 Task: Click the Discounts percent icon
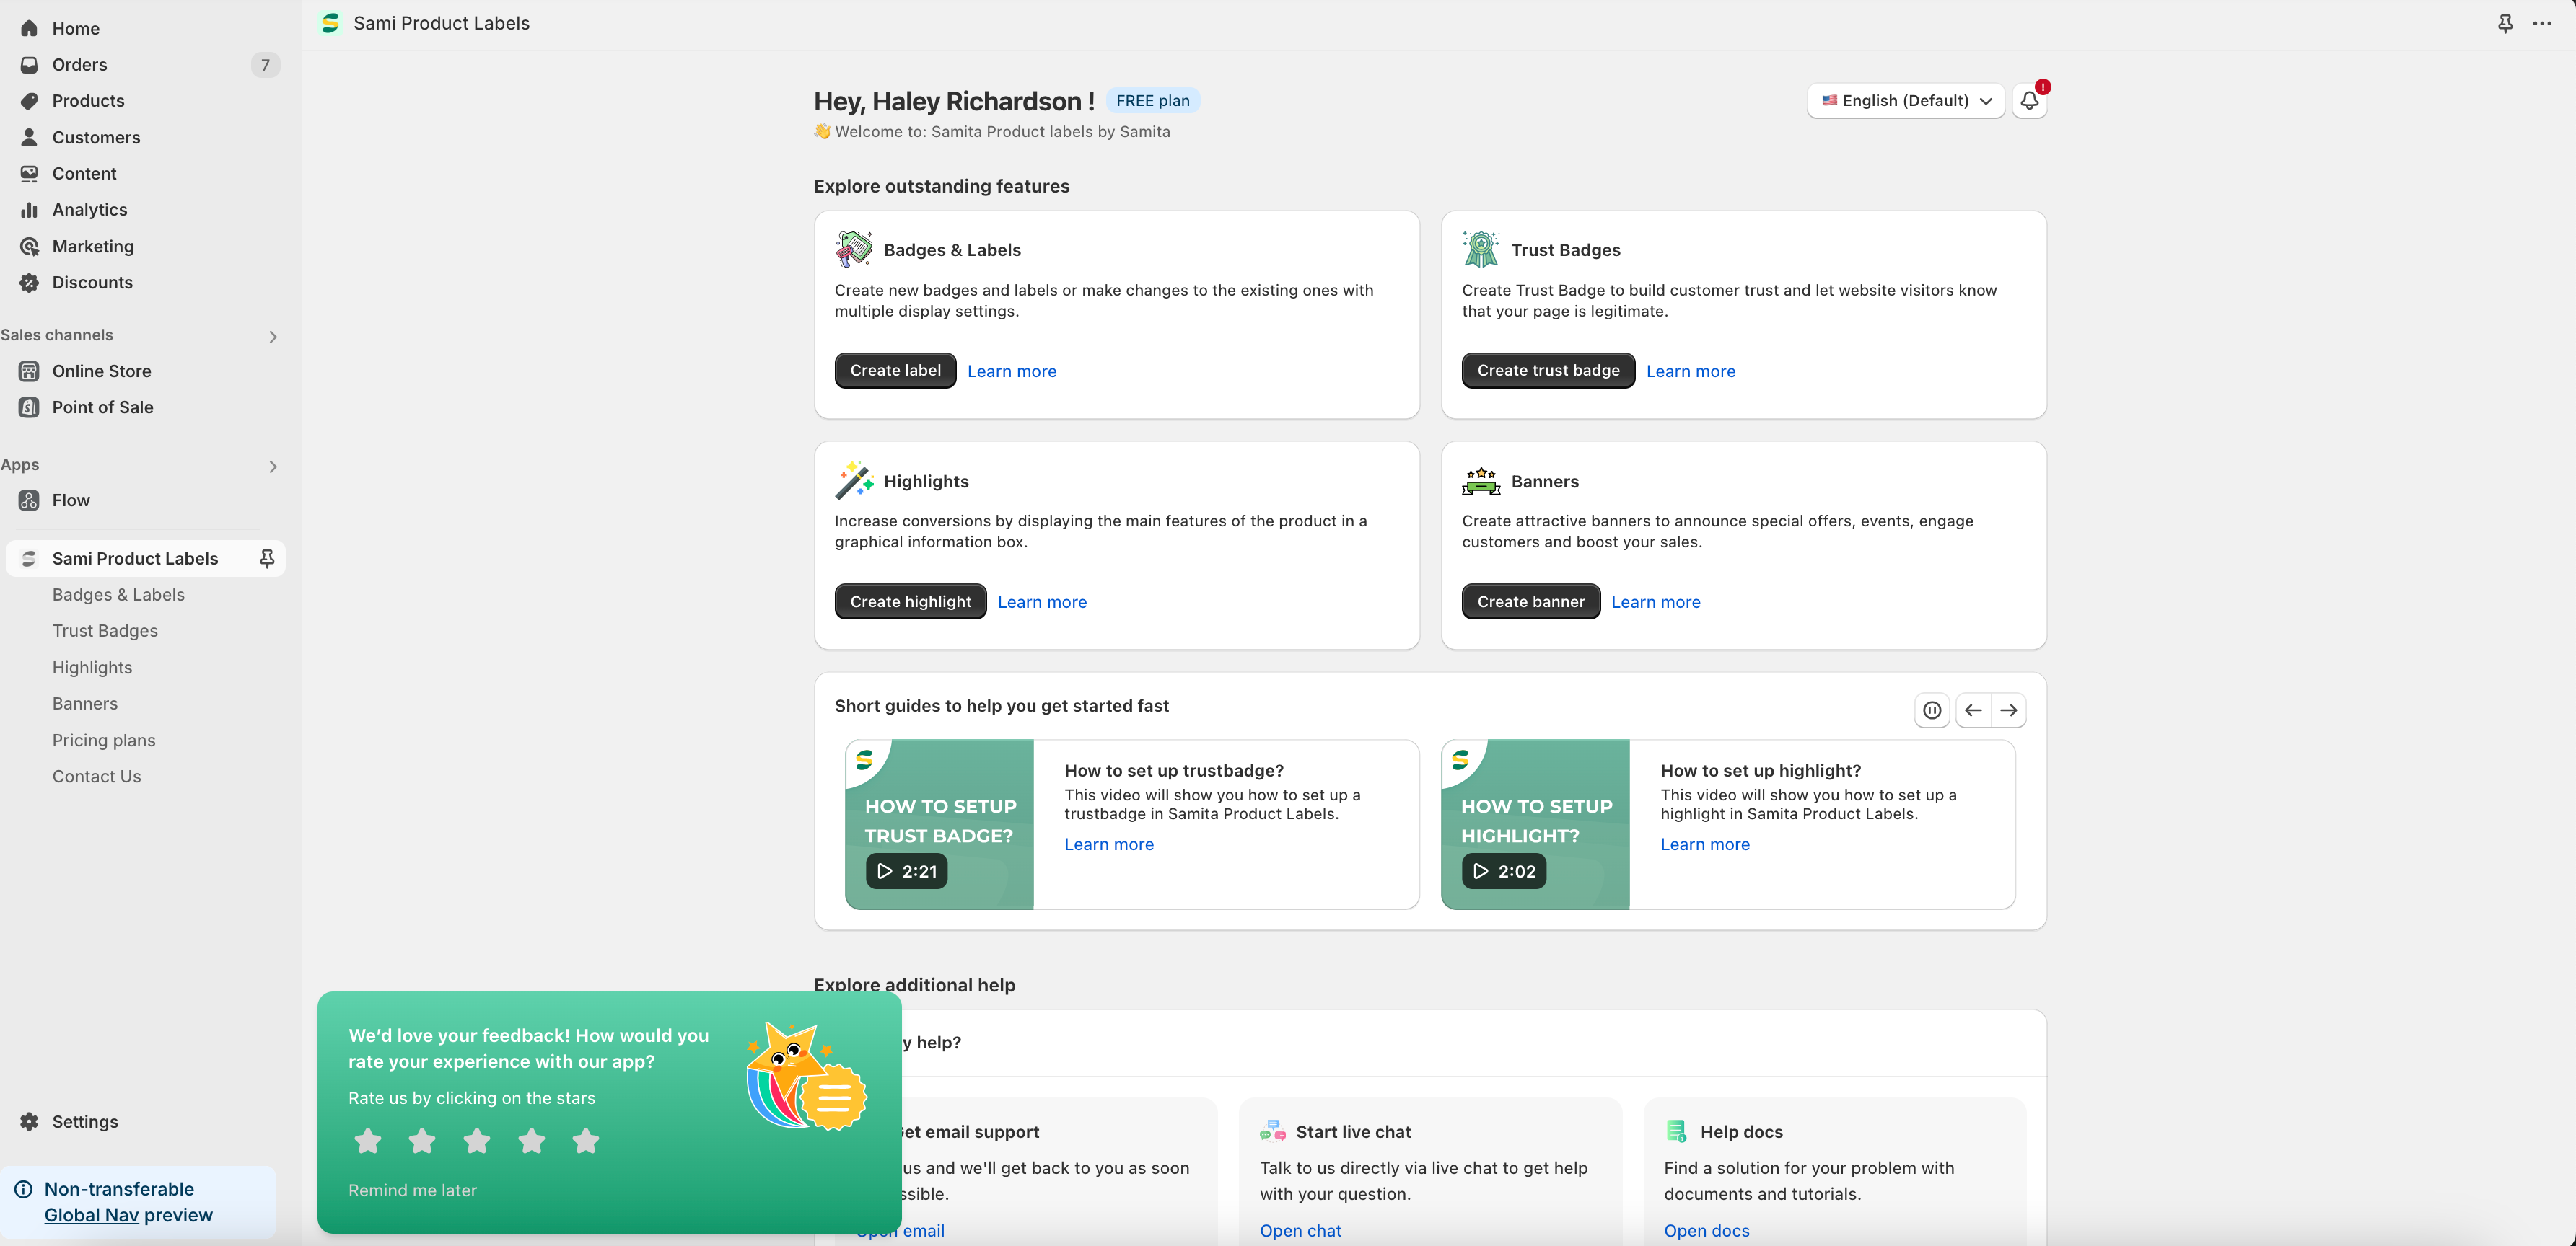pos(29,283)
